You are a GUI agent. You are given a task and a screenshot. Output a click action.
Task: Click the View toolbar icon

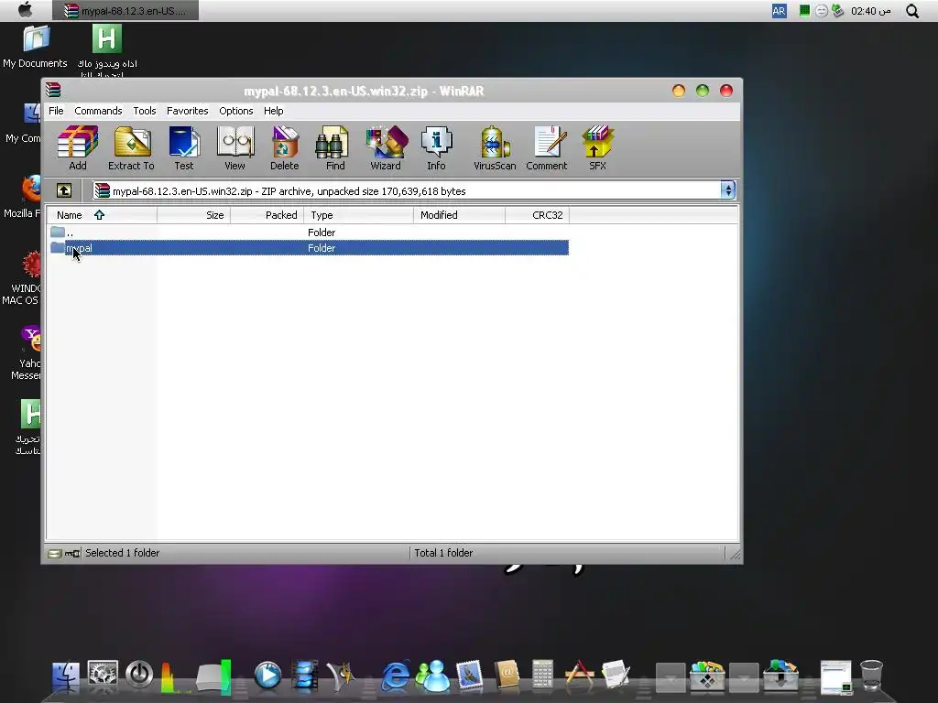pos(235,148)
